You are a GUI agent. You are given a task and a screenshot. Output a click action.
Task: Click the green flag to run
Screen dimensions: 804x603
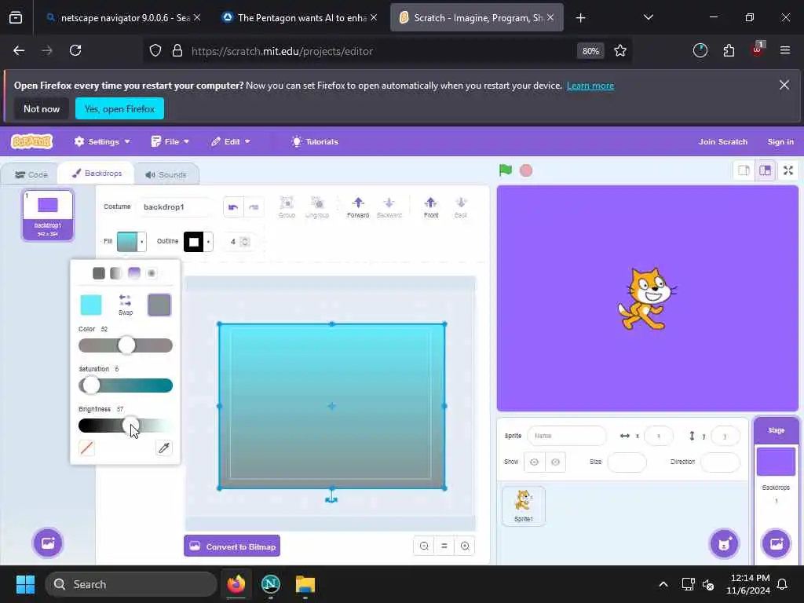coord(506,170)
